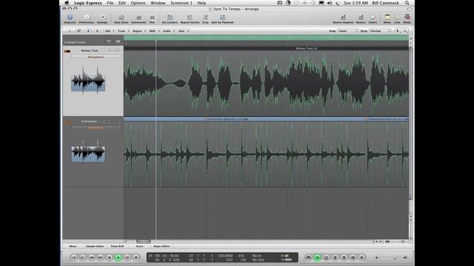Open the Inspector from the toolbar
Image resolution: width=474 pixels, height=266 pixels.
[70, 18]
